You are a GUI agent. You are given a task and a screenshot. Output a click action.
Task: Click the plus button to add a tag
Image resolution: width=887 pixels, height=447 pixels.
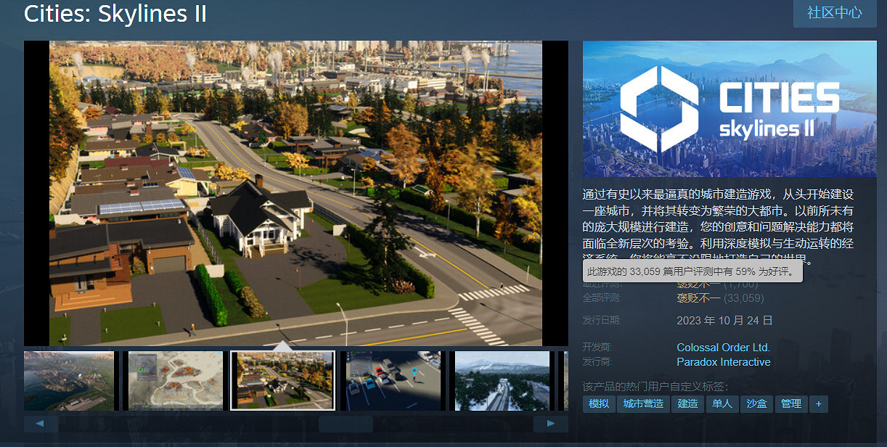(x=819, y=404)
